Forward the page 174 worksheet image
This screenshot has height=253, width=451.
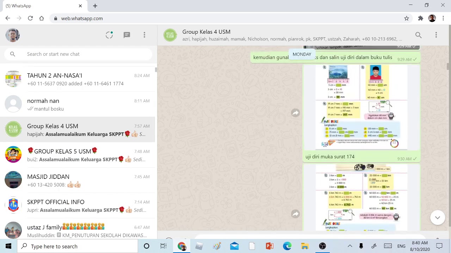pyautogui.click(x=295, y=113)
